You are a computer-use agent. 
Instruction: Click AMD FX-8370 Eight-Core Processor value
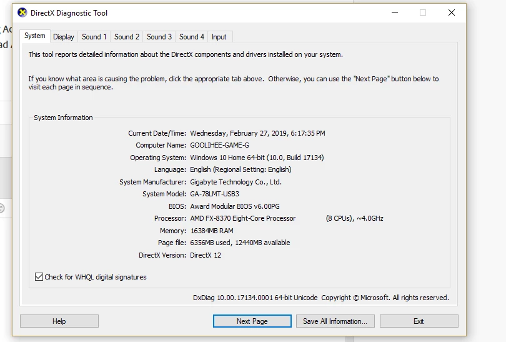point(242,218)
